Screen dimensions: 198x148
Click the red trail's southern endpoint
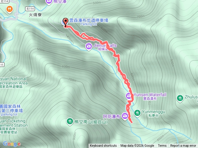click(132, 122)
